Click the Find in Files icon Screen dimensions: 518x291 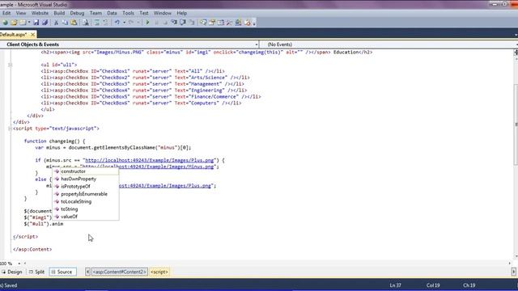(x=86, y=23)
